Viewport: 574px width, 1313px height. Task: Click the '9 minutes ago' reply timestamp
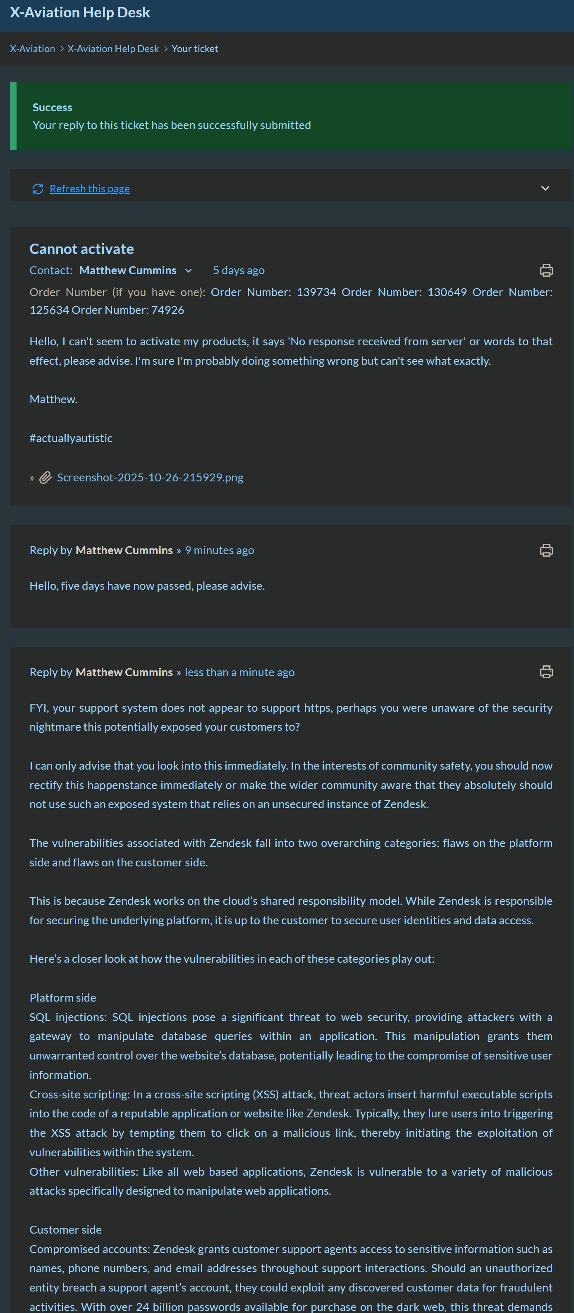[x=219, y=550]
